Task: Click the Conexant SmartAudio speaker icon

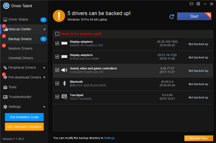Action: point(64,70)
